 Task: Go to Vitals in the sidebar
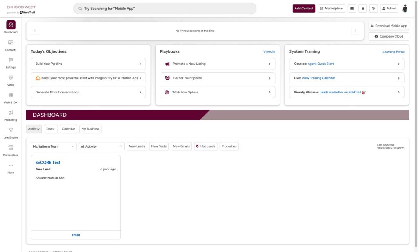tap(11, 80)
